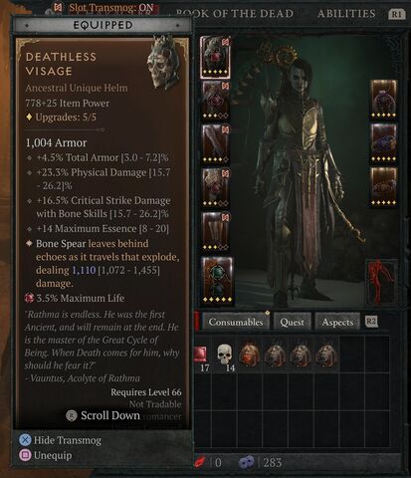This screenshot has height=478, width=411.
Task: Select the equipped gloves slot
Action: click(216, 143)
